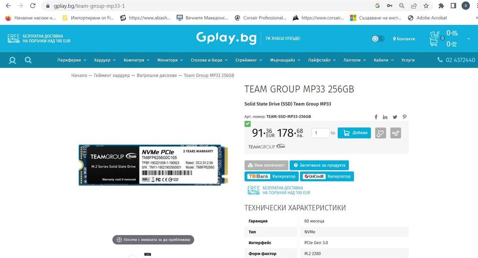Expand the Лайфстайл menu

(x=322, y=60)
